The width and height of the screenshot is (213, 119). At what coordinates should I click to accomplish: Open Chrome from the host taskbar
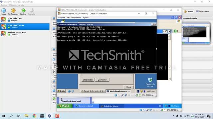(34, 116)
